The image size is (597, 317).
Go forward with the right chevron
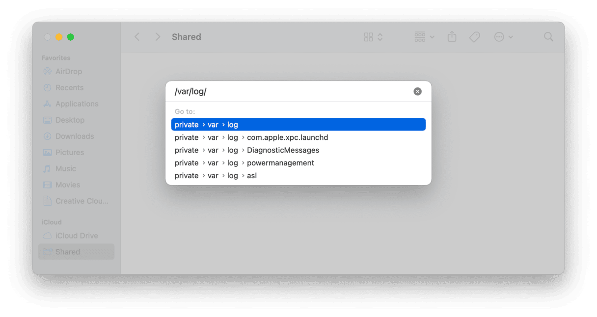(x=158, y=37)
